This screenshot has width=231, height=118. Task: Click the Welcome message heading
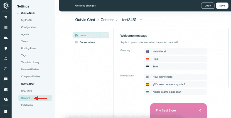134,36
